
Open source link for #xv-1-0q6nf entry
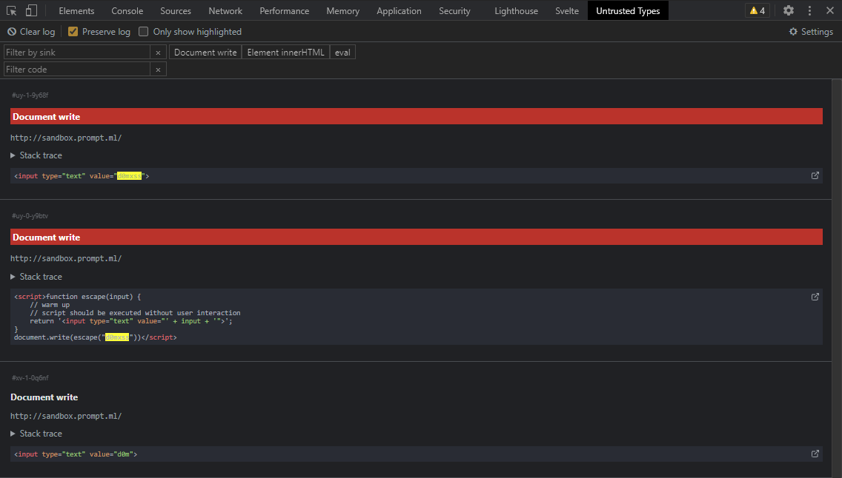[815, 454]
